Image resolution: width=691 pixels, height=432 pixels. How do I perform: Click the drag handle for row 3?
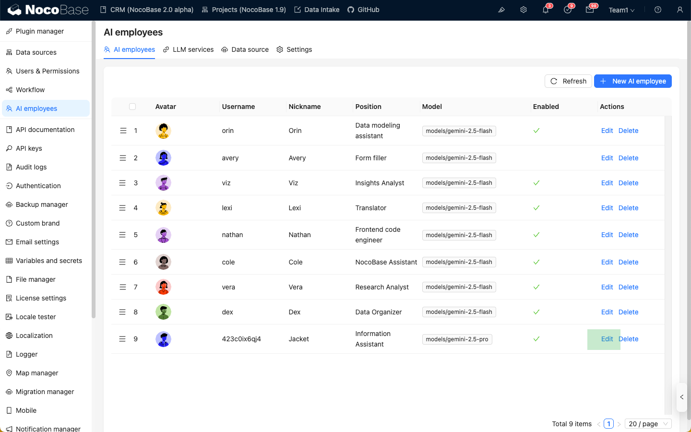pos(122,183)
